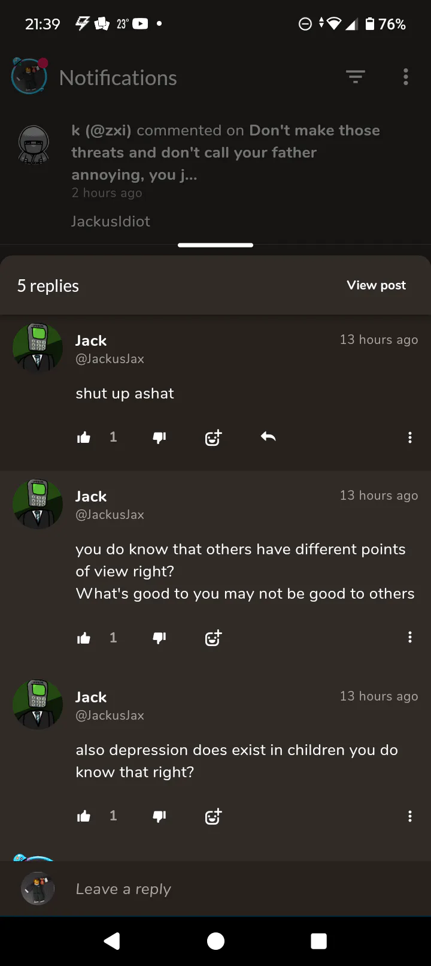Open the notifications filter icon
431x966 pixels.
tap(355, 77)
